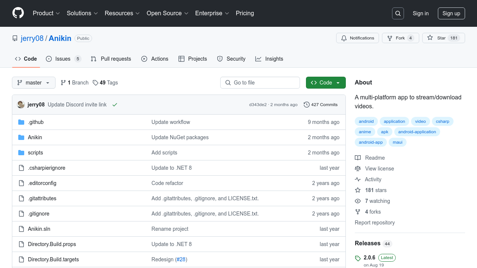477x268 pixels.
Task: Open pull request #28 link
Action: (181, 259)
